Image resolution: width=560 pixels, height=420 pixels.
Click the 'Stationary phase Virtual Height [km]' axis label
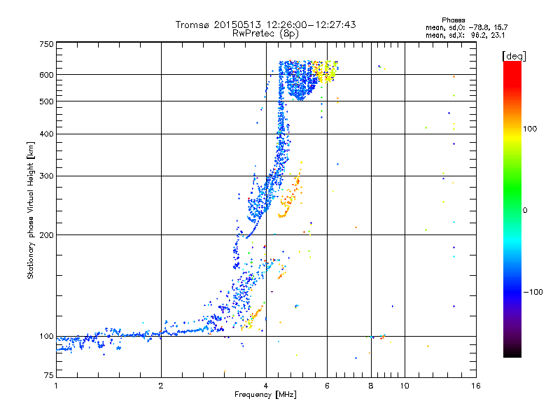[31, 211]
